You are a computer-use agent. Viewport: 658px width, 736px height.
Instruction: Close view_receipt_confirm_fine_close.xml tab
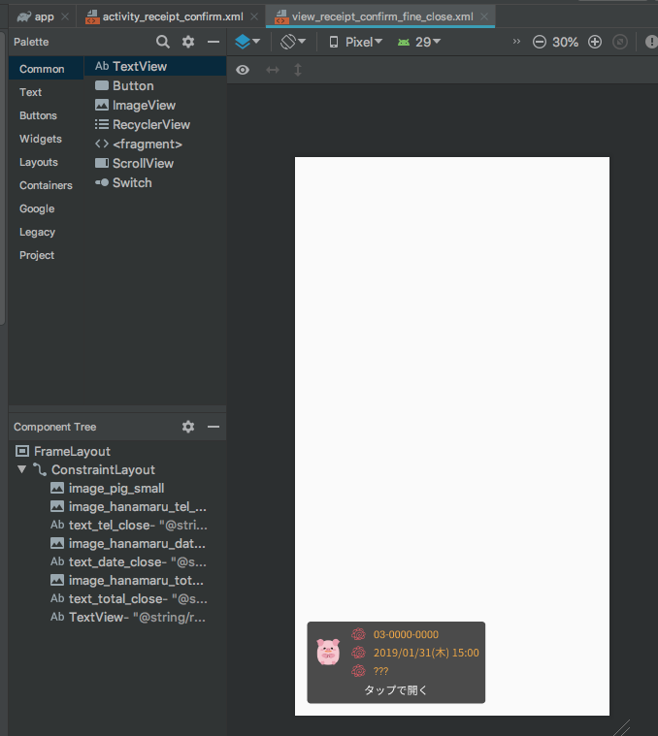coord(484,16)
